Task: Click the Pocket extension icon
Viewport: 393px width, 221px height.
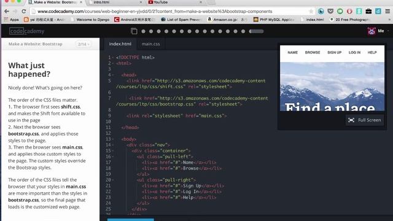Action: tap(330, 11)
